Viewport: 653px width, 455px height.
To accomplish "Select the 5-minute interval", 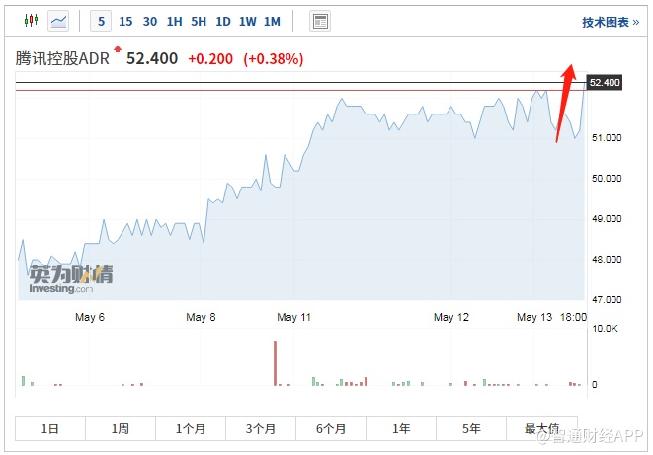I will (102, 21).
